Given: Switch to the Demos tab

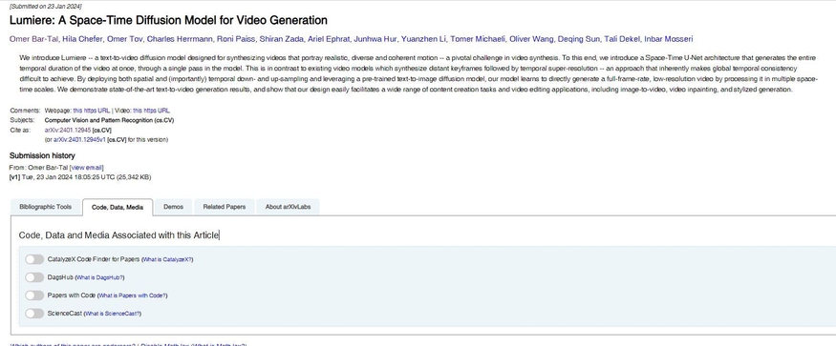Looking at the screenshot, I should point(173,207).
